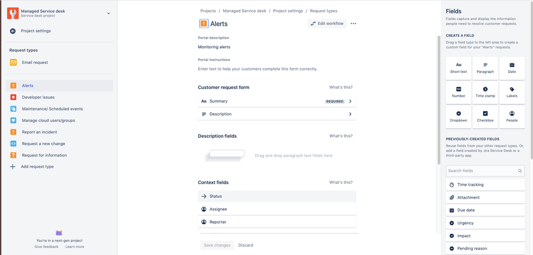This screenshot has height=255, width=533.
Task: Expand the Summary field row chevron
Action: pyautogui.click(x=350, y=101)
